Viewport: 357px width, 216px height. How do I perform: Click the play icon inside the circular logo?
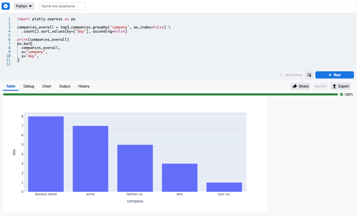coord(6,6)
